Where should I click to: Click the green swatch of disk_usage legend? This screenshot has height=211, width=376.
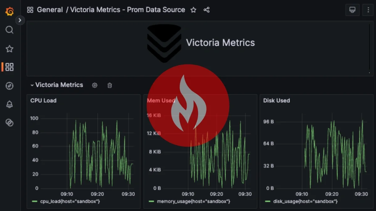(267, 201)
